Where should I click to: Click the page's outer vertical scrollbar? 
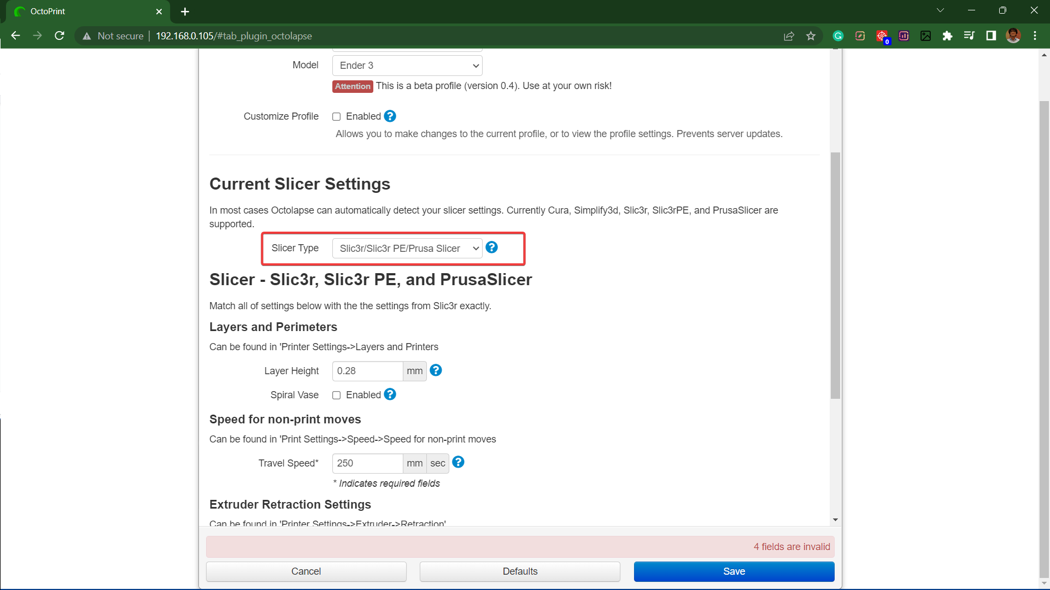click(1044, 339)
